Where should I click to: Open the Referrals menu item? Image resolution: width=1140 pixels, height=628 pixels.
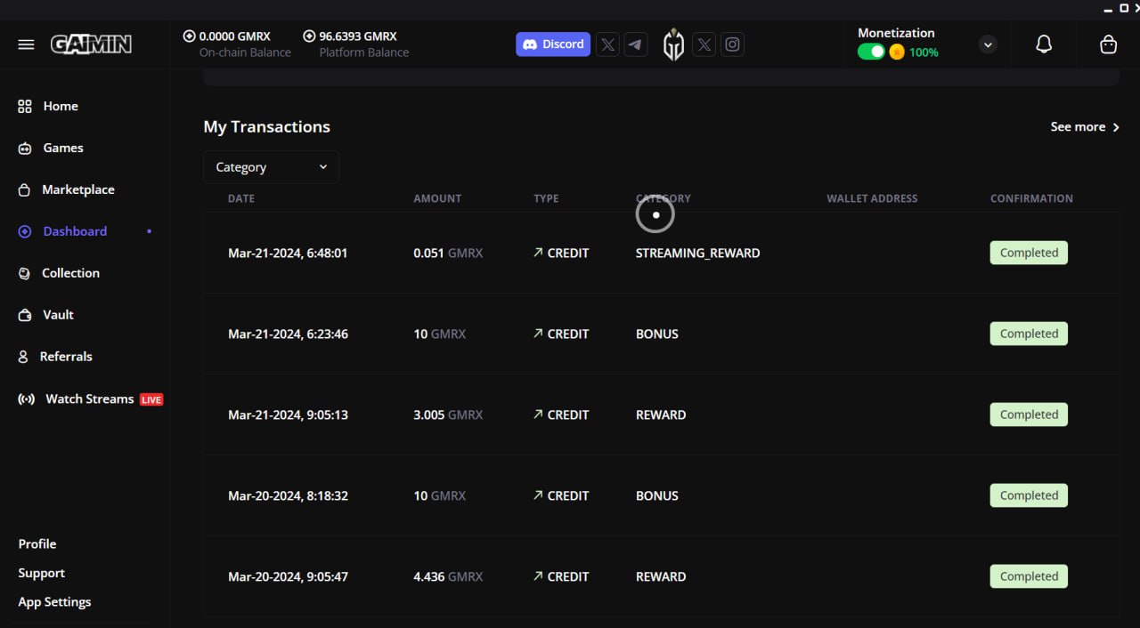point(66,357)
